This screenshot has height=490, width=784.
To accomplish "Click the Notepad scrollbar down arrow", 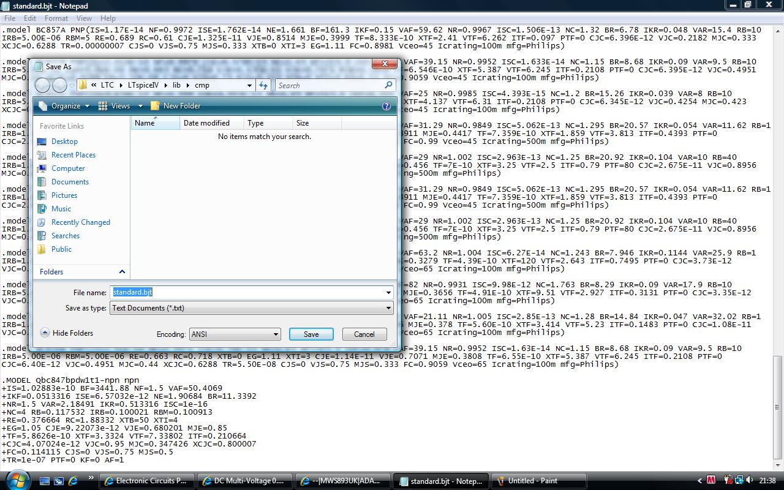I will (778, 466).
